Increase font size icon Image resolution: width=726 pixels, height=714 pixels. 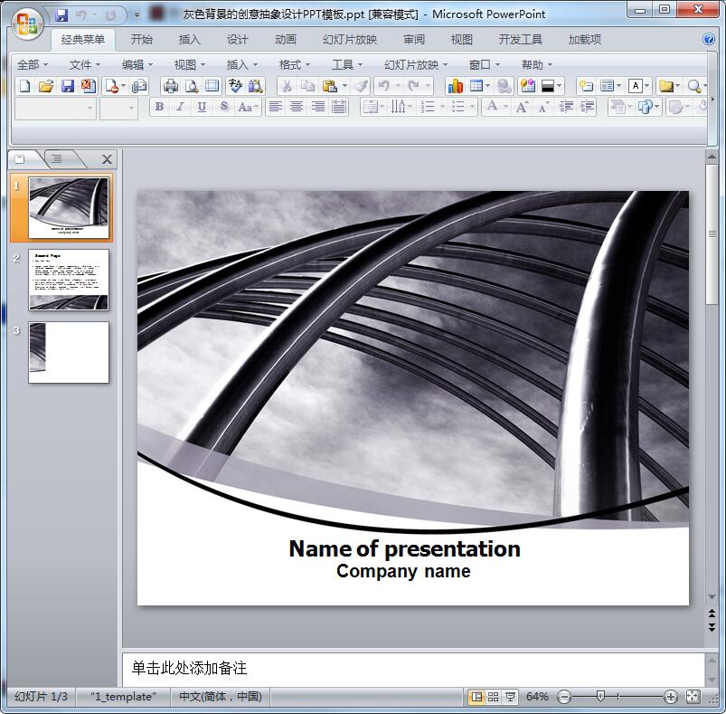(x=523, y=107)
